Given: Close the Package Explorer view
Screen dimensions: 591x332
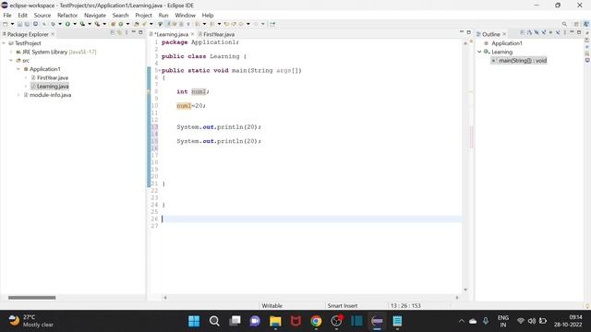Looking at the screenshot, I should 53,34.
